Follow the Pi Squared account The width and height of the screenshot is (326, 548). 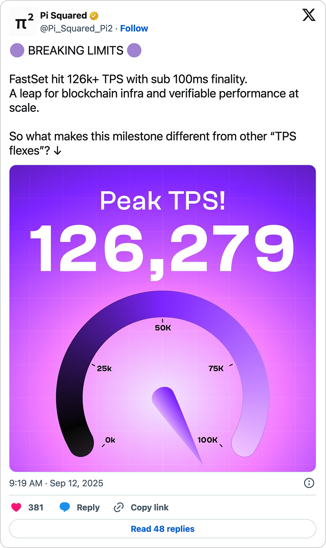pyautogui.click(x=134, y=28)
